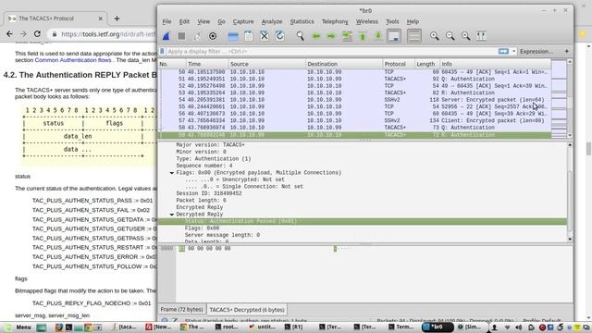This screenshot has height=333, width=592.
Task: Sort packets by the Time column
Action: click(x=207, y=64)
